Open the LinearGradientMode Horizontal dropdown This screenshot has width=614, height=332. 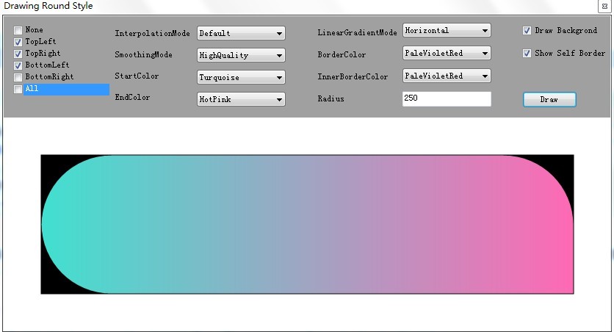pos(447,31)
